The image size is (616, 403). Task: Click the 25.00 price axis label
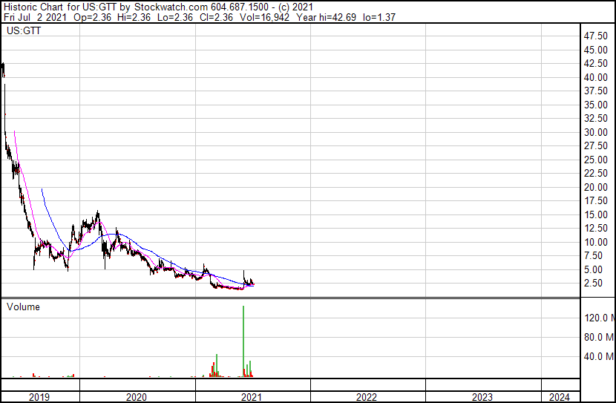596,160
